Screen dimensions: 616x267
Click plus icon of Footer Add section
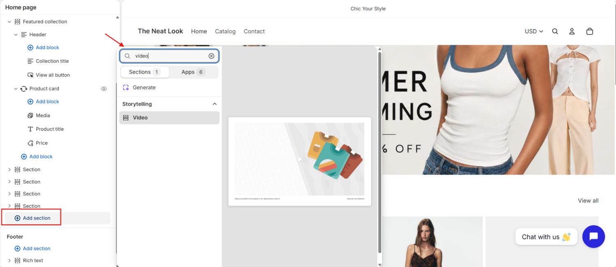(17, 249)
